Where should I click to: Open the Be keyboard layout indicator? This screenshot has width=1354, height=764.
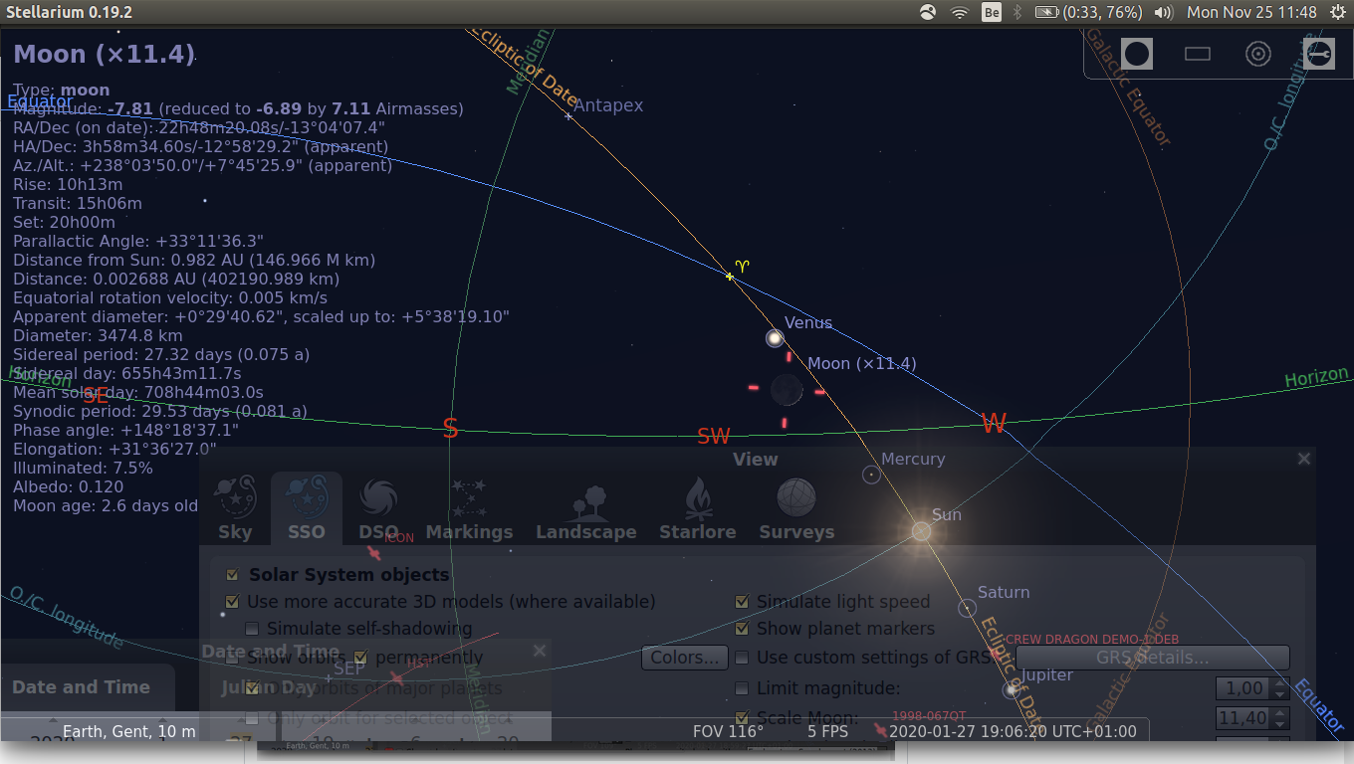point(991,12)
